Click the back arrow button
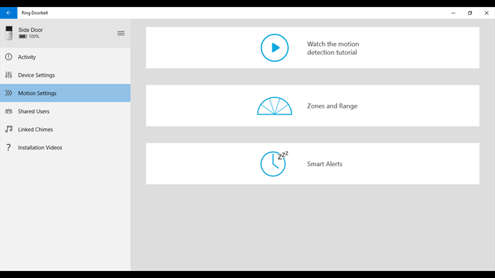Image resolution: width=495 pixels, height=278 pixels. click(8, 13)
